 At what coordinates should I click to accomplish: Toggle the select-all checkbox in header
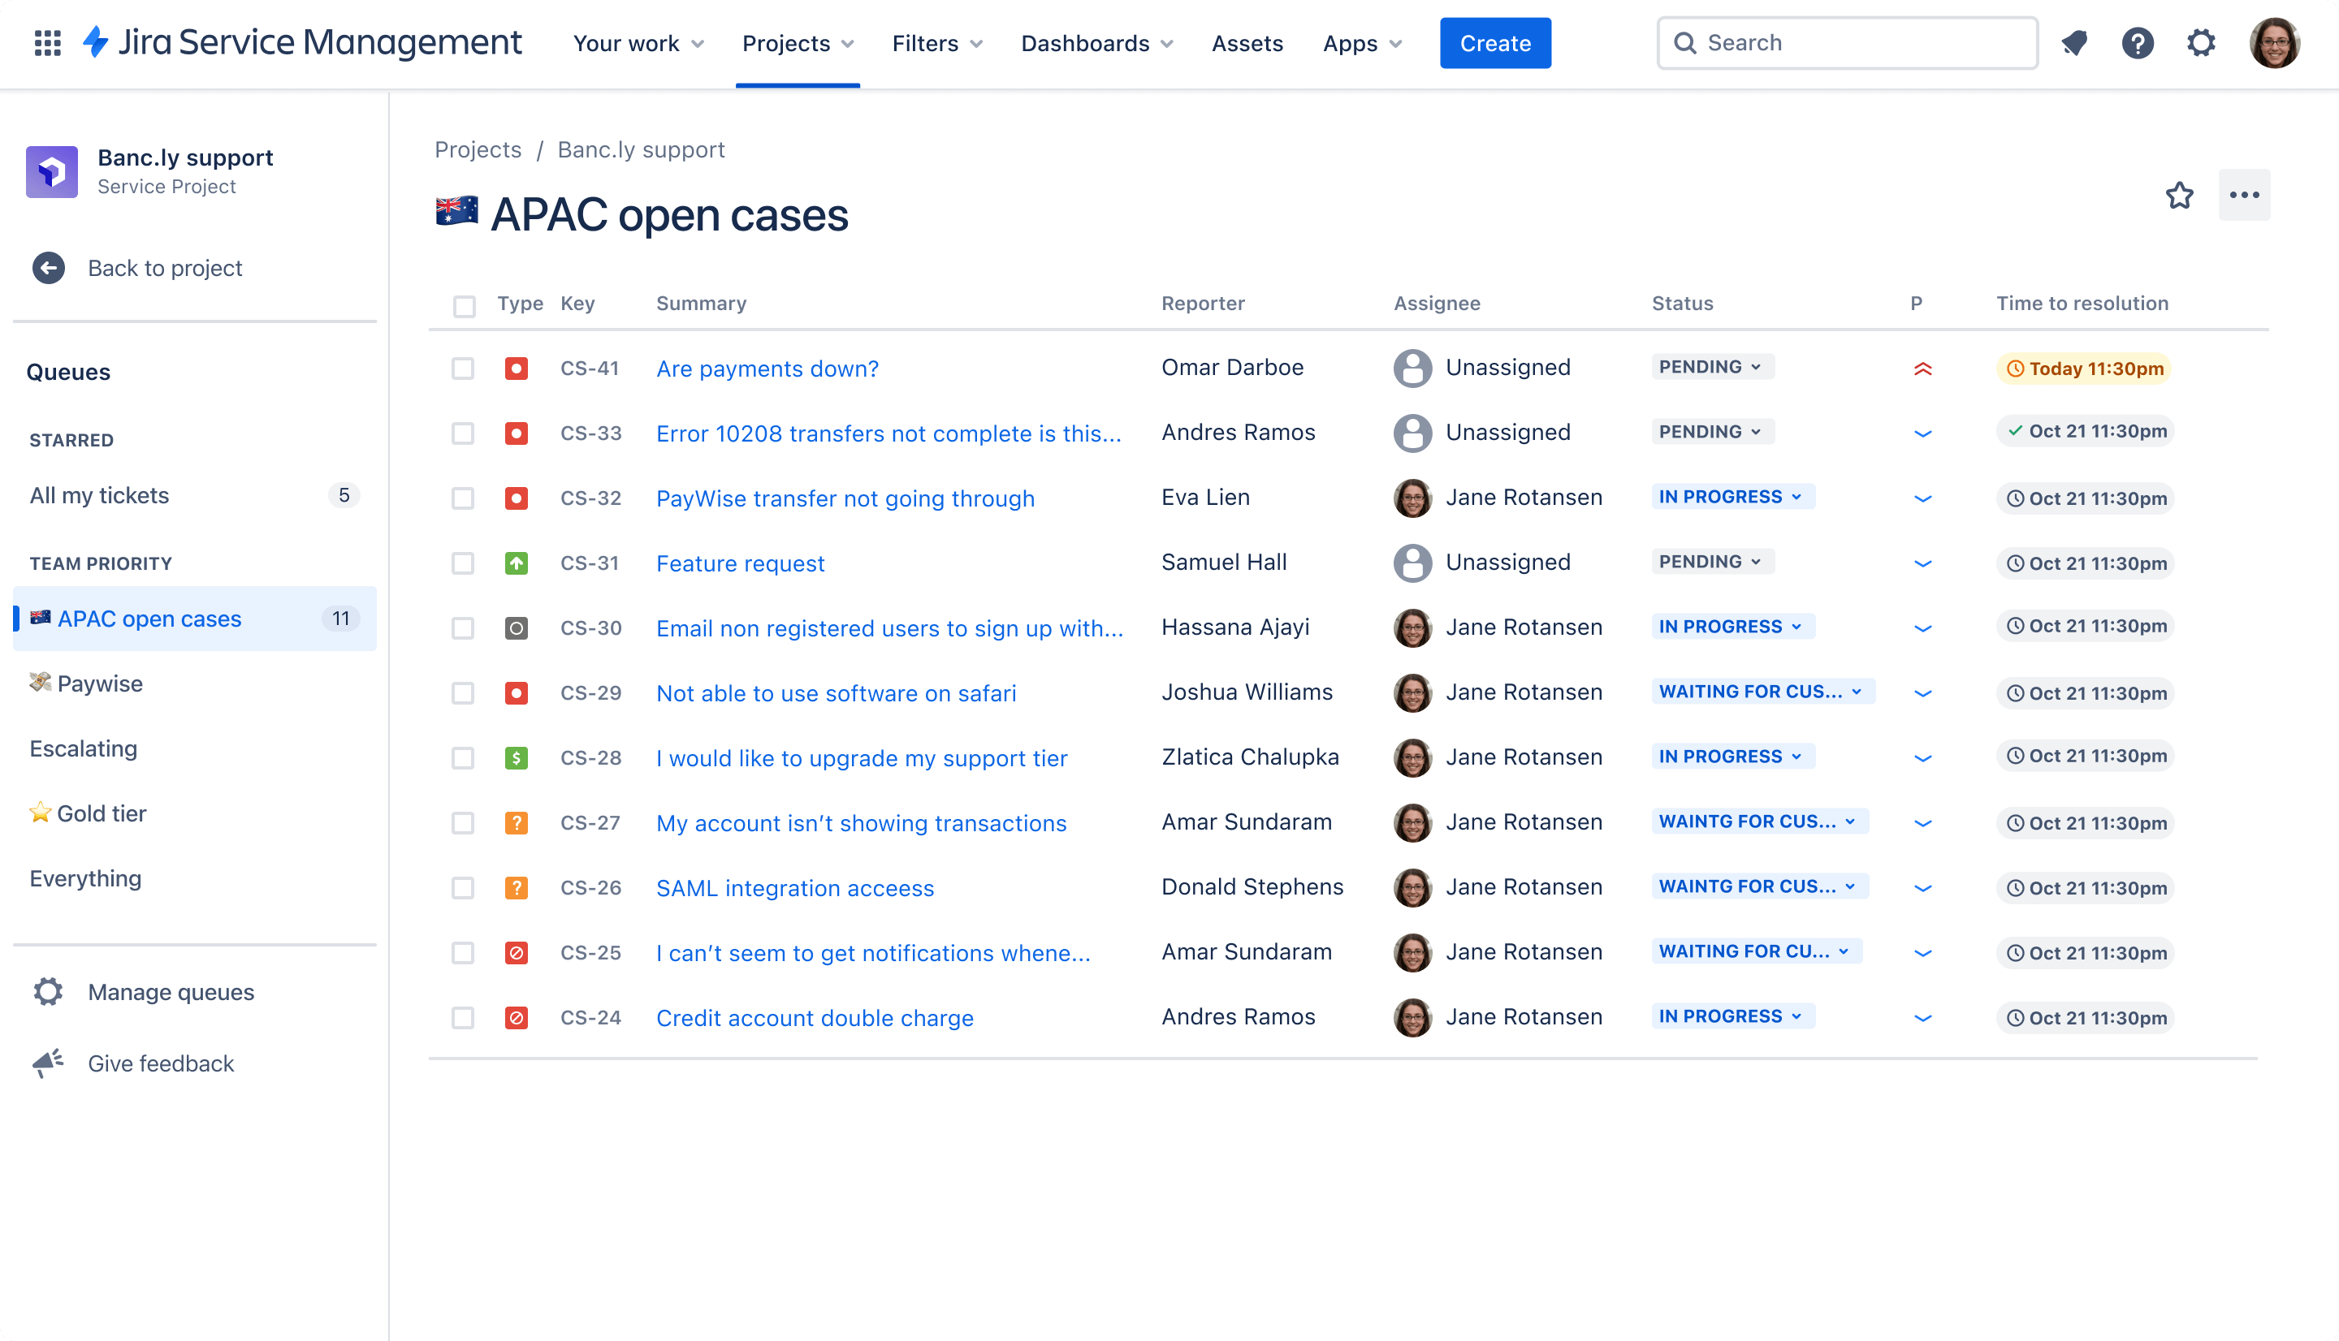(463, 304)
